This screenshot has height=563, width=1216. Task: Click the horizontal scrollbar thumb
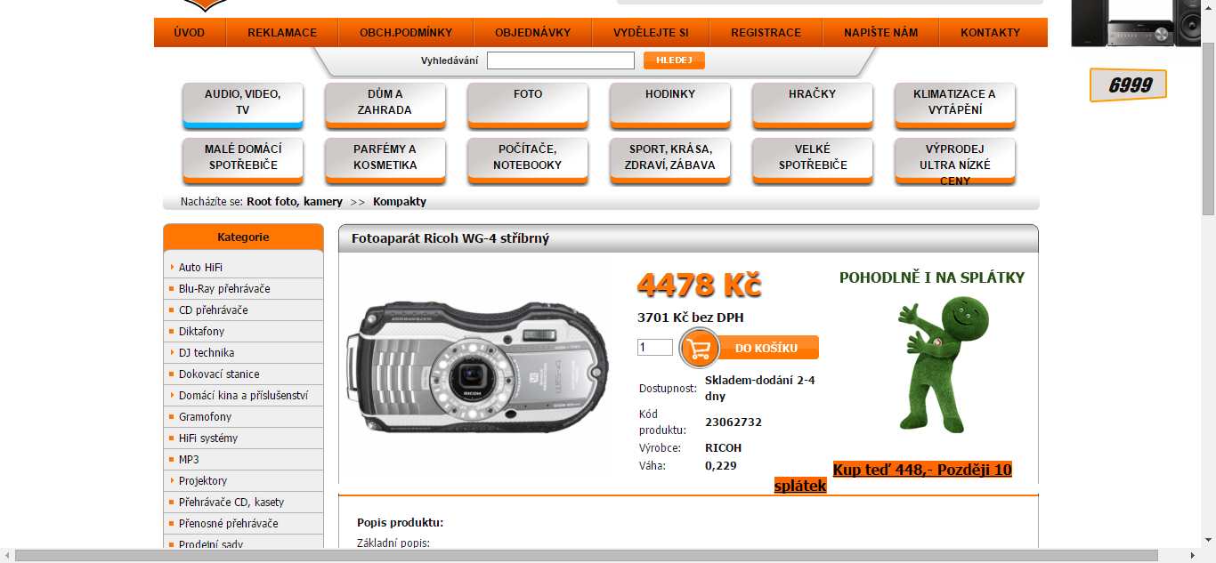click(586, 556)
